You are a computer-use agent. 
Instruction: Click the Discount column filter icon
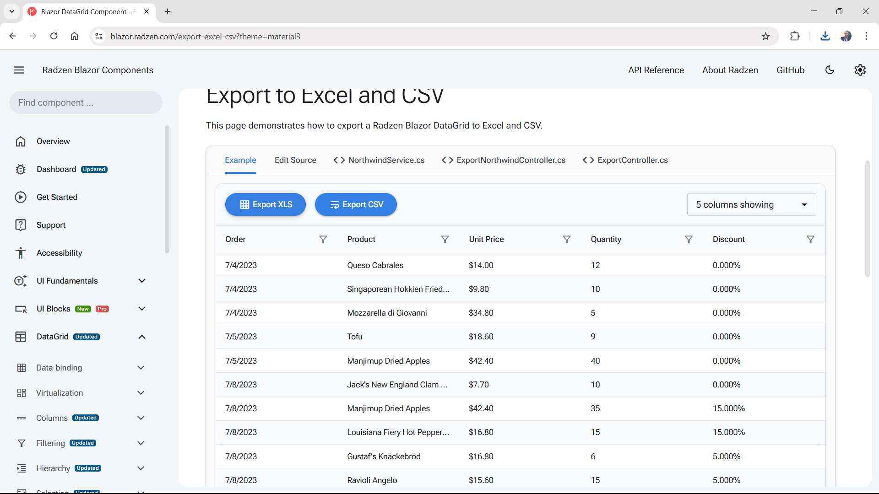(x=810, y=239)
